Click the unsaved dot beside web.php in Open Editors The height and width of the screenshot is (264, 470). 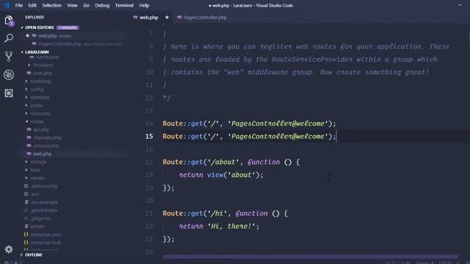click(x=27, y=36)
